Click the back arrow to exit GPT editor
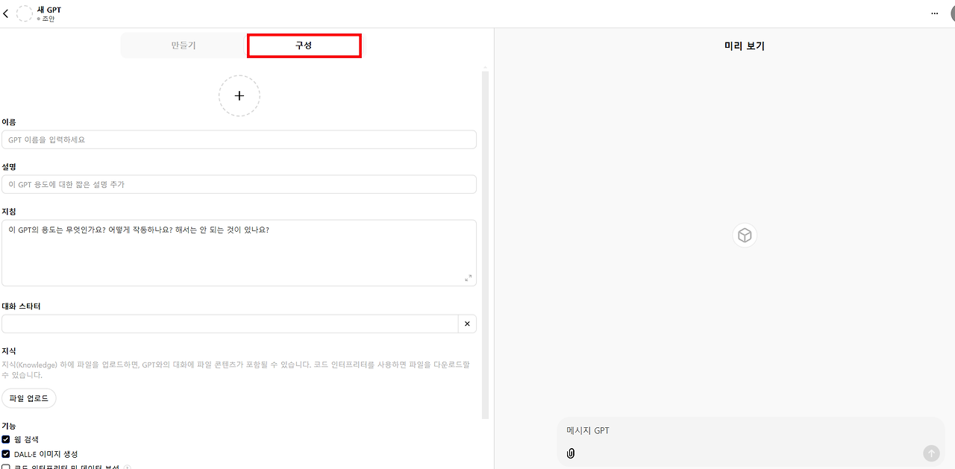Image resolution: width=955 pixels, height=469 pixels. pyautogui.click(x=6, y=13)
